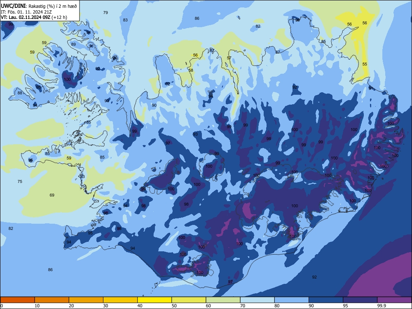Click the legend scale label 10
Screen dimensions: 412x309
(37, 306)
